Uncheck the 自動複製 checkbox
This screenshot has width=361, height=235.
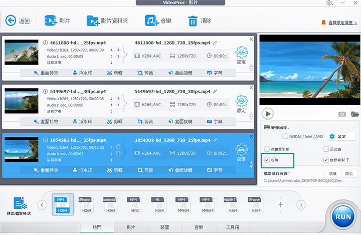(x=326, y=160)
